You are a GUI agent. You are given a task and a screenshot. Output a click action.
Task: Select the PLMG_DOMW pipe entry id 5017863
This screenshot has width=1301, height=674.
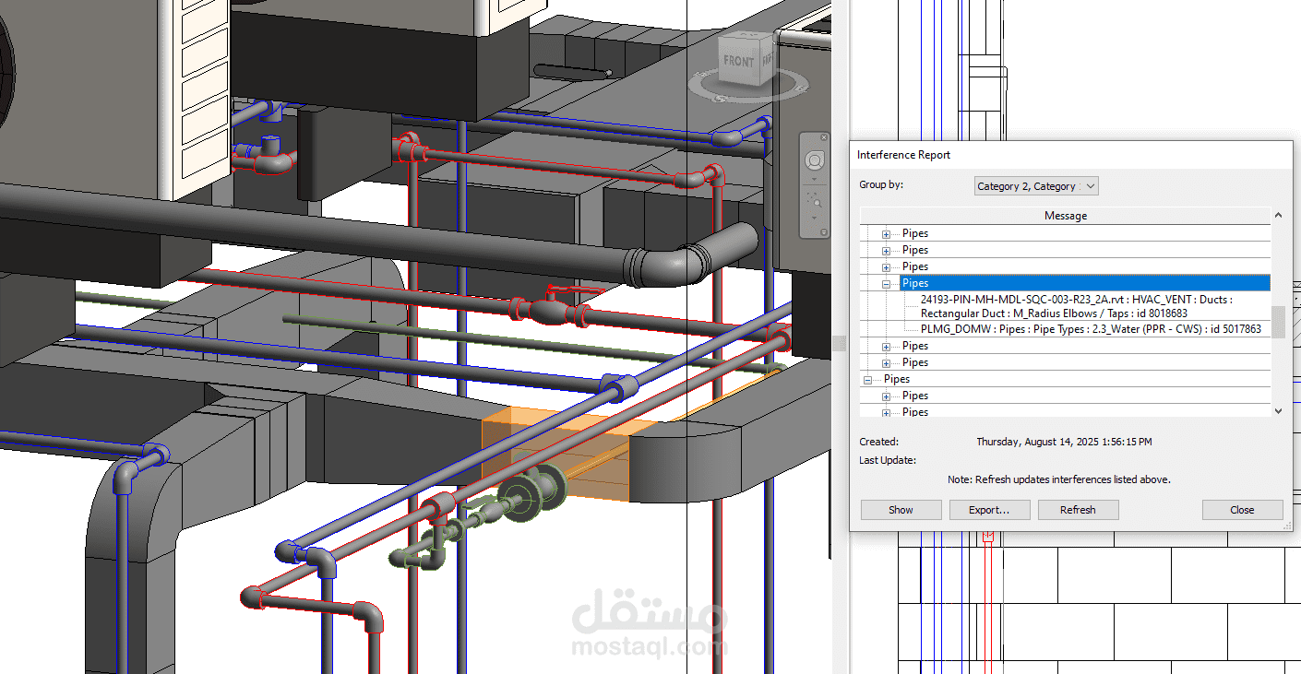(x=1091, y=329)
